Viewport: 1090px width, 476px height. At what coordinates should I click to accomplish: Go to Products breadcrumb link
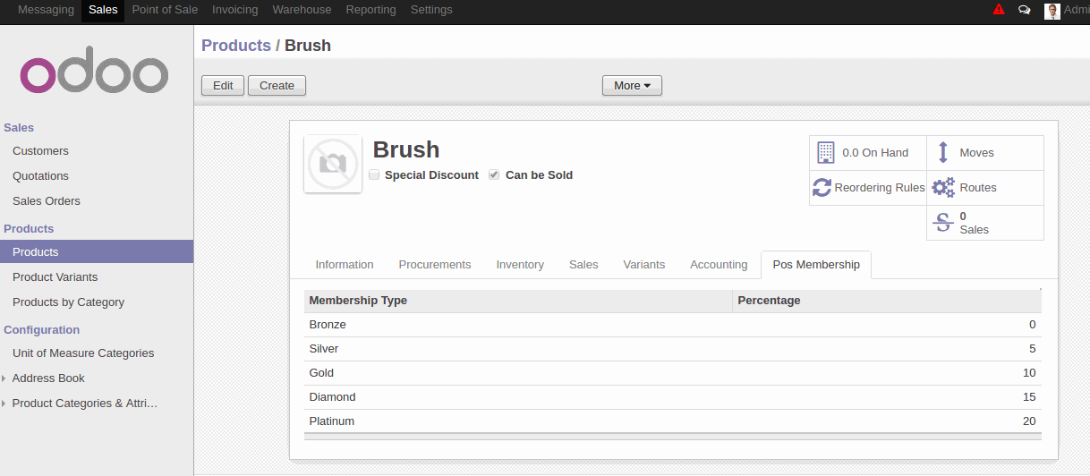pyautogui.click(x=236, y=46)
